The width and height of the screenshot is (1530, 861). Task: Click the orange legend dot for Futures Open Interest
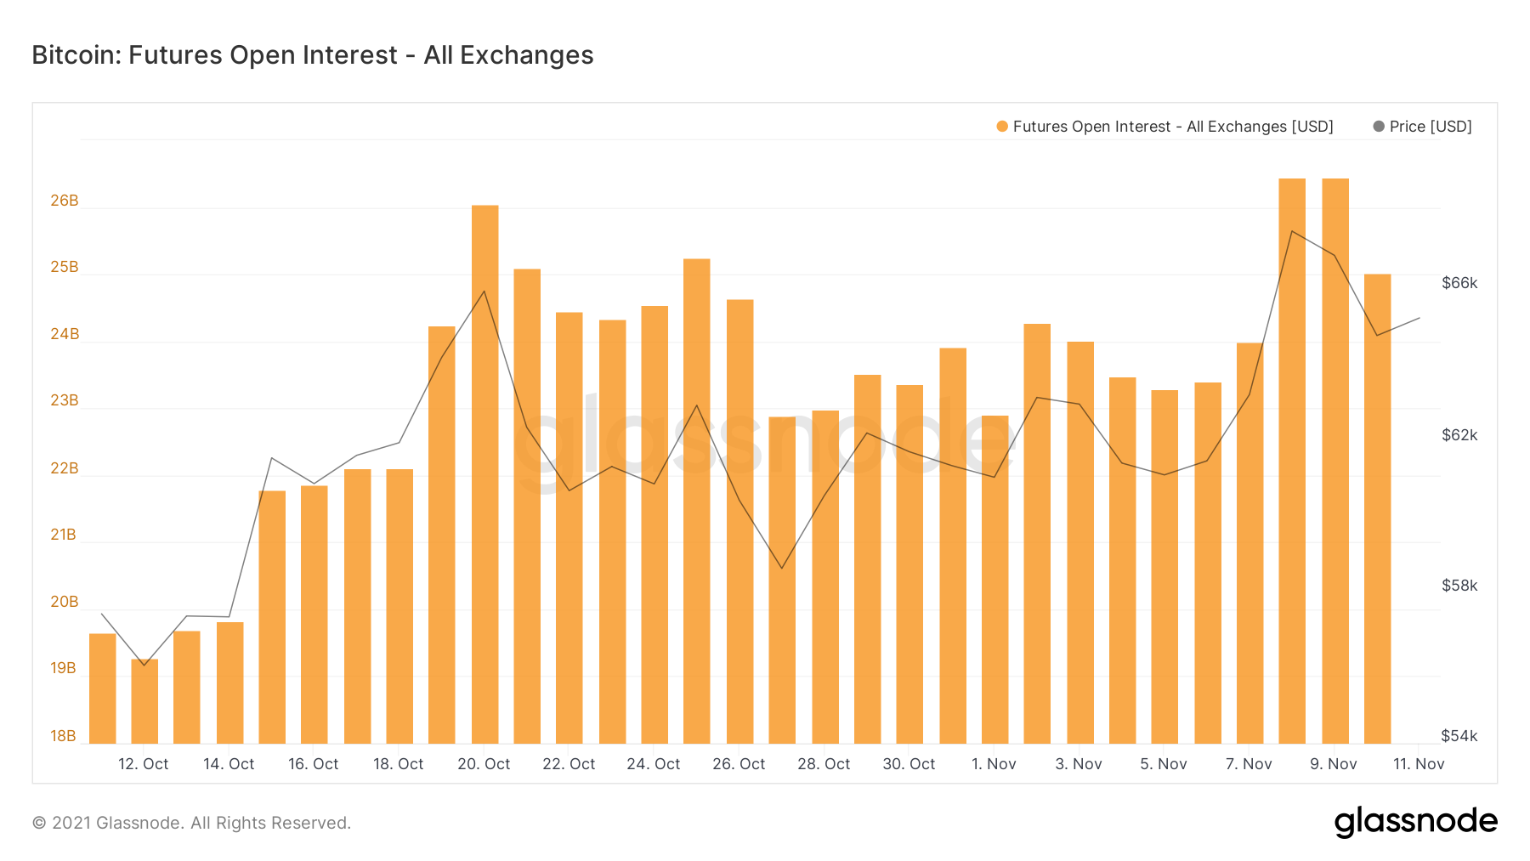click(x=1002, y=127)
